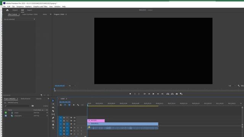244x137 pixels.
Task: Select the Ripple Edit tool
Action: pos(53,107)
